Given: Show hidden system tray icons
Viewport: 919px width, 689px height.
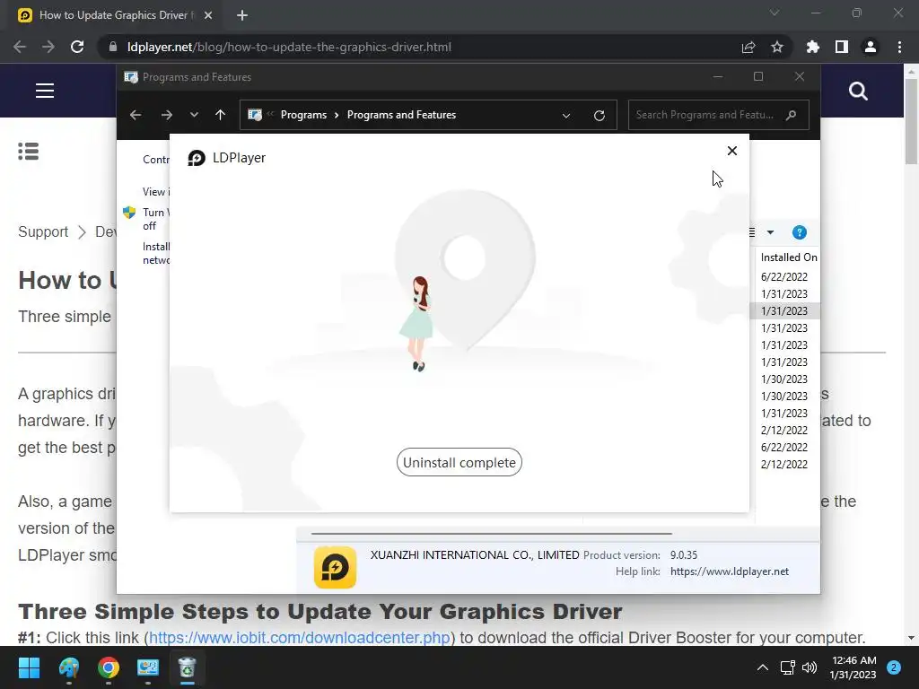Looking at the screenshot, I should point(763,667).
